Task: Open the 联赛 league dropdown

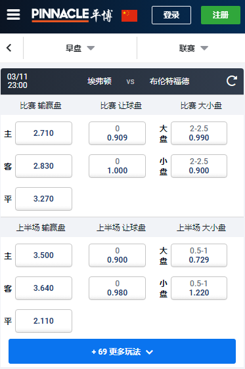Action: [194, 48]
